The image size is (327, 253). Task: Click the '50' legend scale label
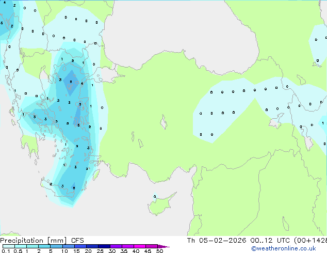point(159,251)
